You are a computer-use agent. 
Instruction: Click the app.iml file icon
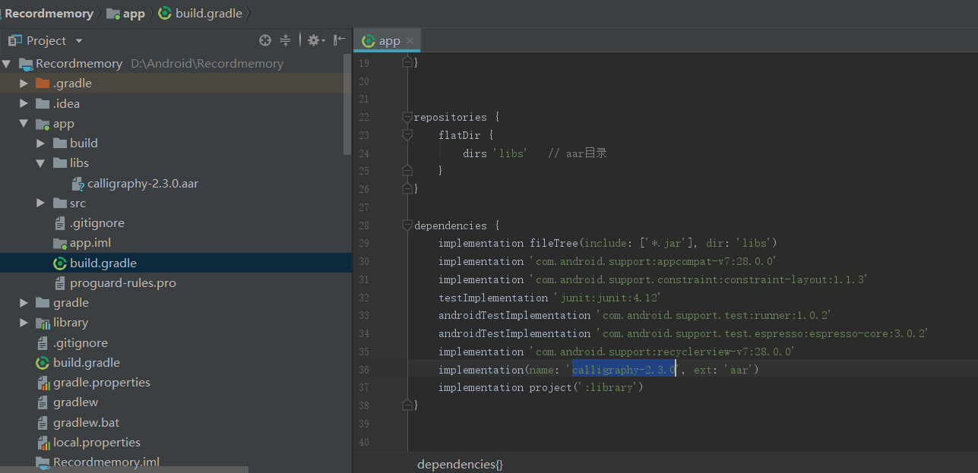tap(60, 243)
